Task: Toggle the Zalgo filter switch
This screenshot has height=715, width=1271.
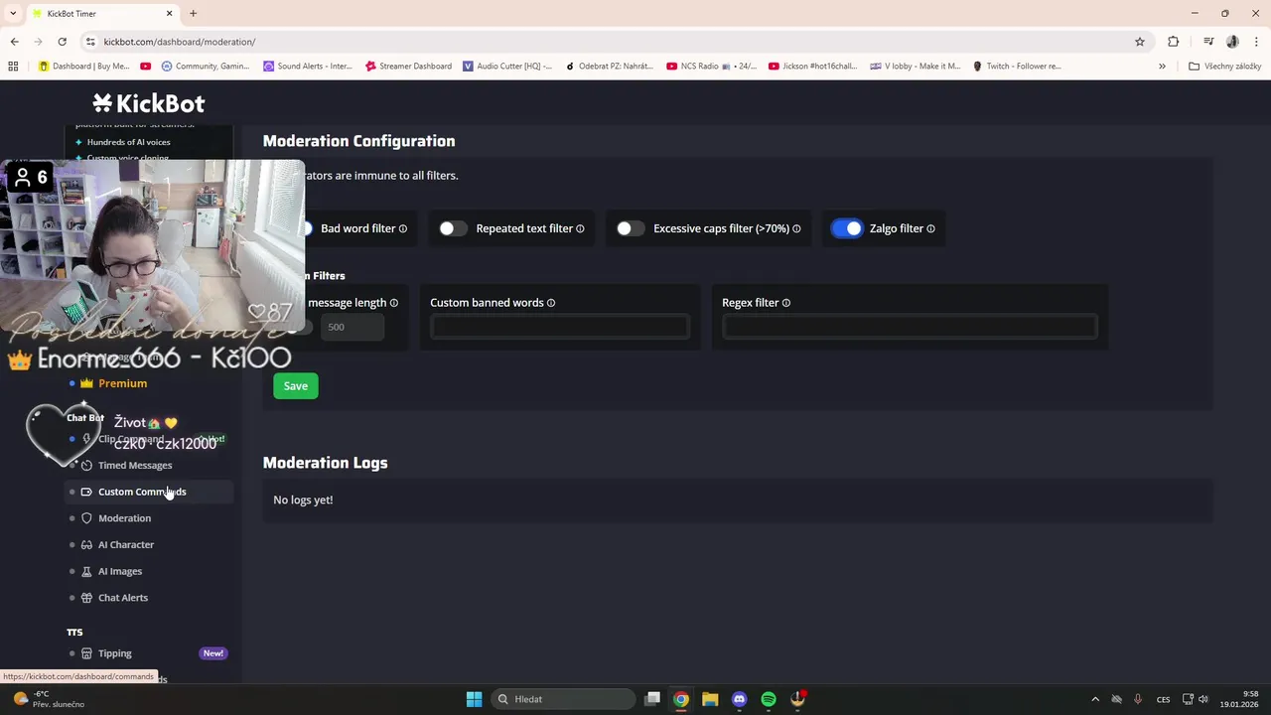Action: tap(847, 228)
